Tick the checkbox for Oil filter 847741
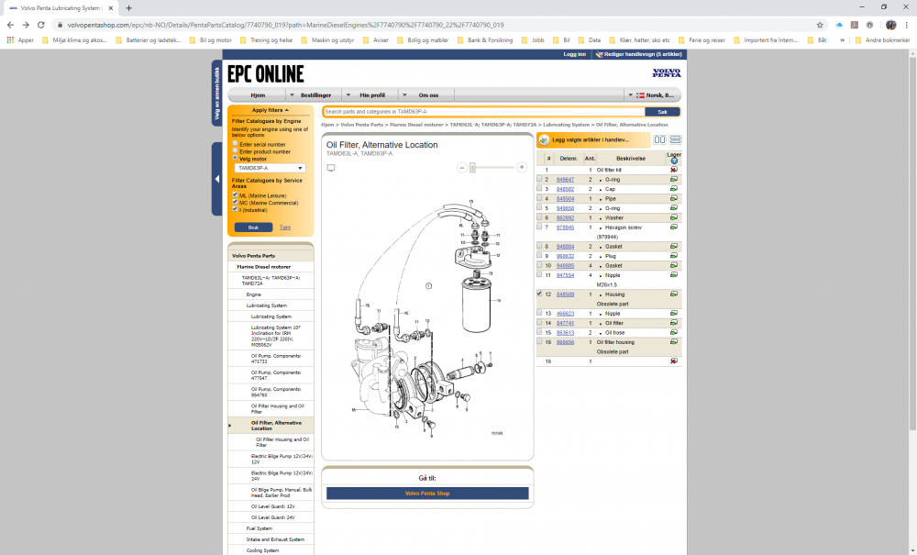The image size is (917, 555). coord(539,322)
